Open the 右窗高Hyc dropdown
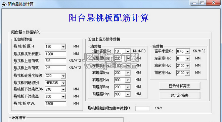Viewport: 222px width, 122px height. [188, 66]
